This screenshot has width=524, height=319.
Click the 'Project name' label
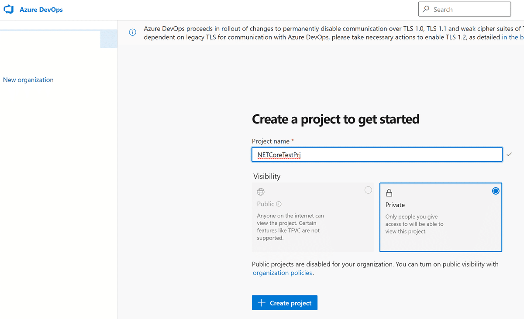271,141
